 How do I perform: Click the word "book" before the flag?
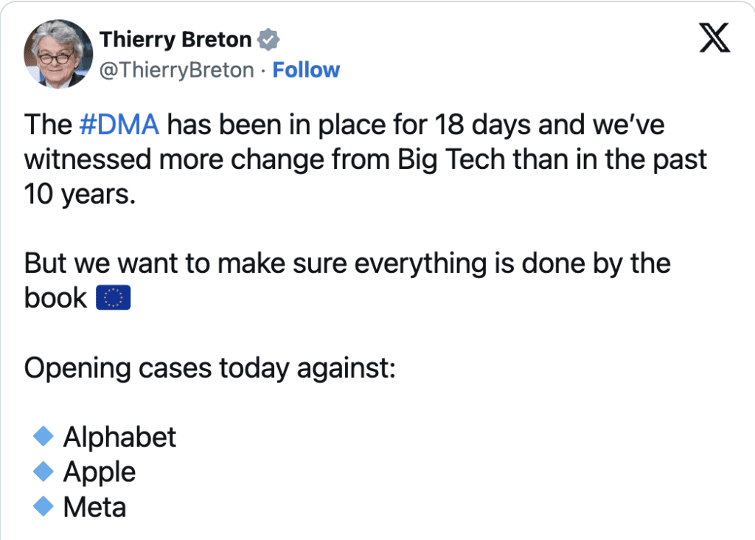point(55,298)
